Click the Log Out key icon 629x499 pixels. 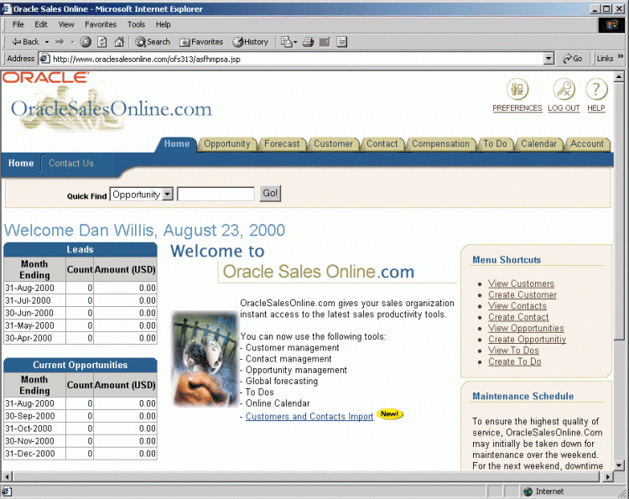(564, 89)
